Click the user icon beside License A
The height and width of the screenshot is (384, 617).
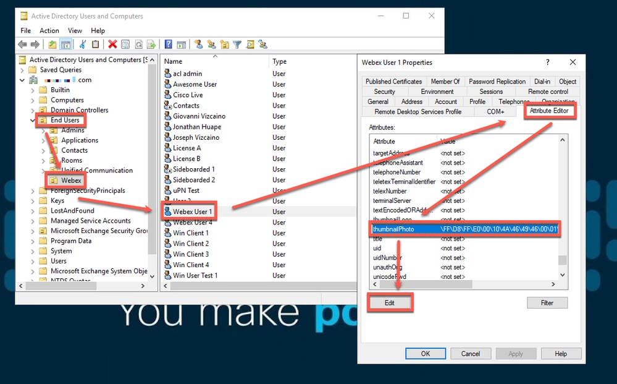pyautogui.click(x=167, y=148)
